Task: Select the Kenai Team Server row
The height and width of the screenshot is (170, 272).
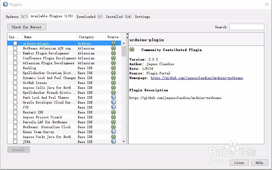Action: 64,132
